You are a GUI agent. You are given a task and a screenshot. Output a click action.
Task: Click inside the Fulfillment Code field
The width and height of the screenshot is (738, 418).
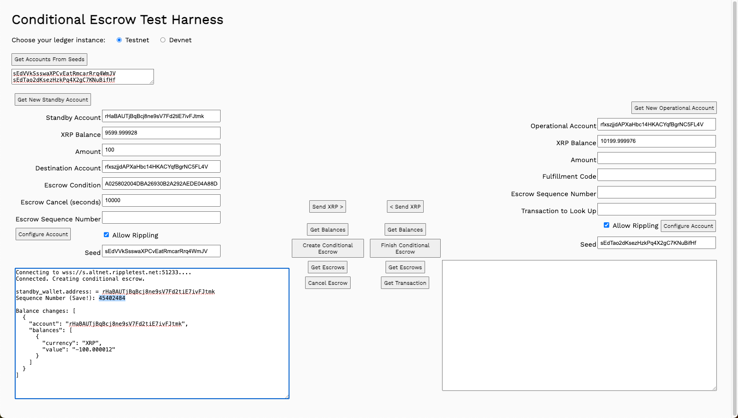(x=656, y=175)
